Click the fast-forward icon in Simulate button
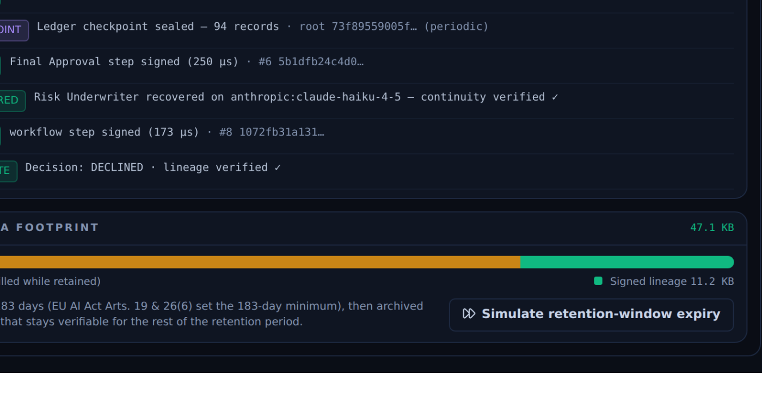The width and height of the screenshot is (762, 404). (469, 314)
